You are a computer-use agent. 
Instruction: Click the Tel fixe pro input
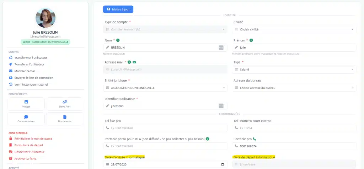[165, 128]
